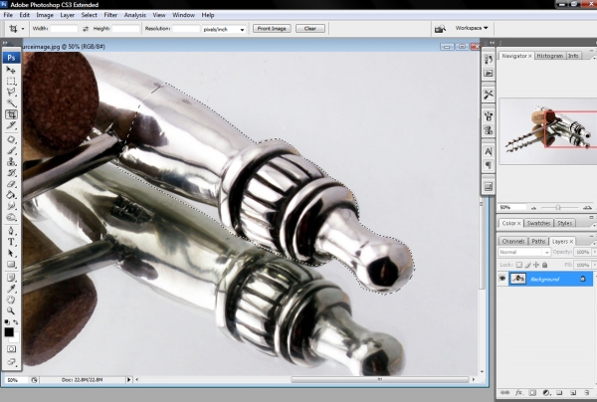Open the Layer Comps panel icon

point(489,186)
